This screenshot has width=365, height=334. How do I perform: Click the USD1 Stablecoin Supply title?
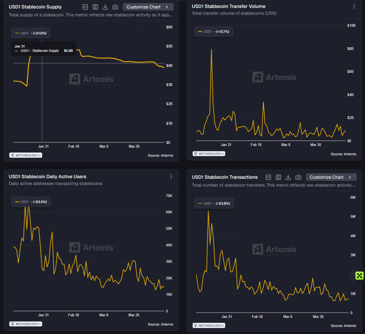click(x=35, y=7)
